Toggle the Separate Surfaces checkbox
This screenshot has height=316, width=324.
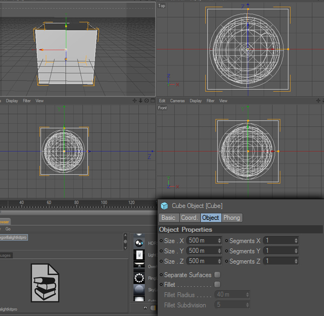(x=217, y=274)
